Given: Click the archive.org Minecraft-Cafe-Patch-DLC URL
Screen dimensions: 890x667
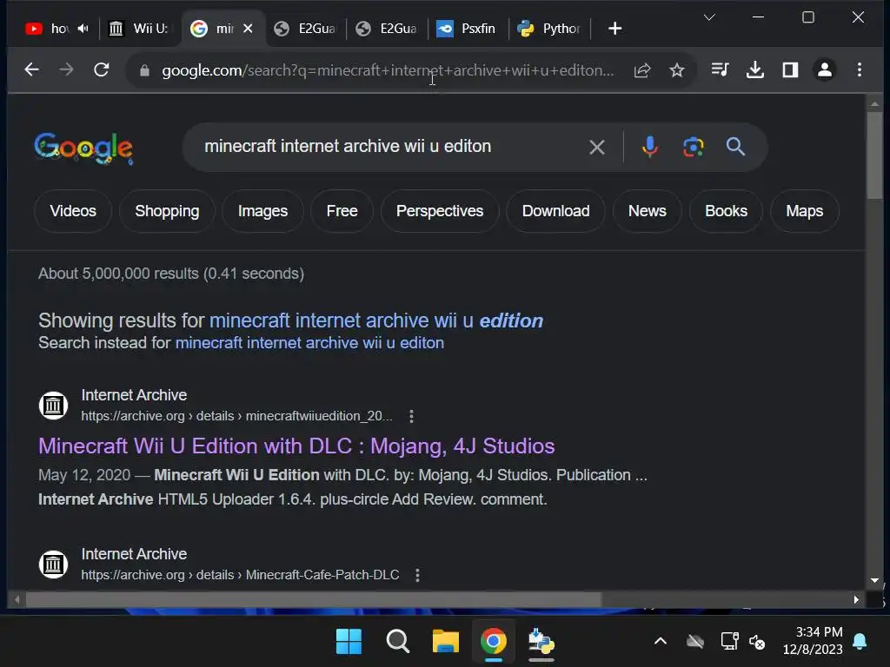Looking at the screenshot, I should click(x=240, y=575).
